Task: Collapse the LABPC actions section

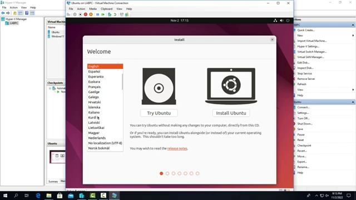Action: (353, 24)
